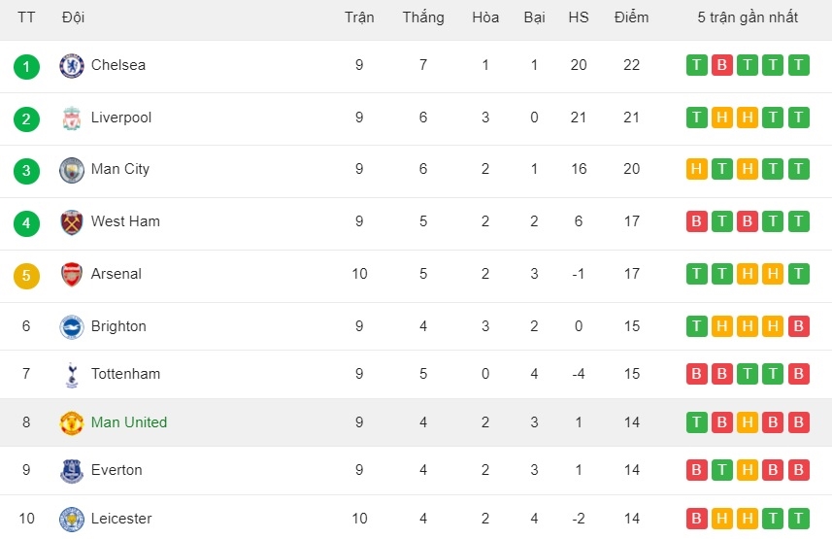This screenshot has height=539, width=832.
Task: Click the Thắng column header
Action: point(423,17)
